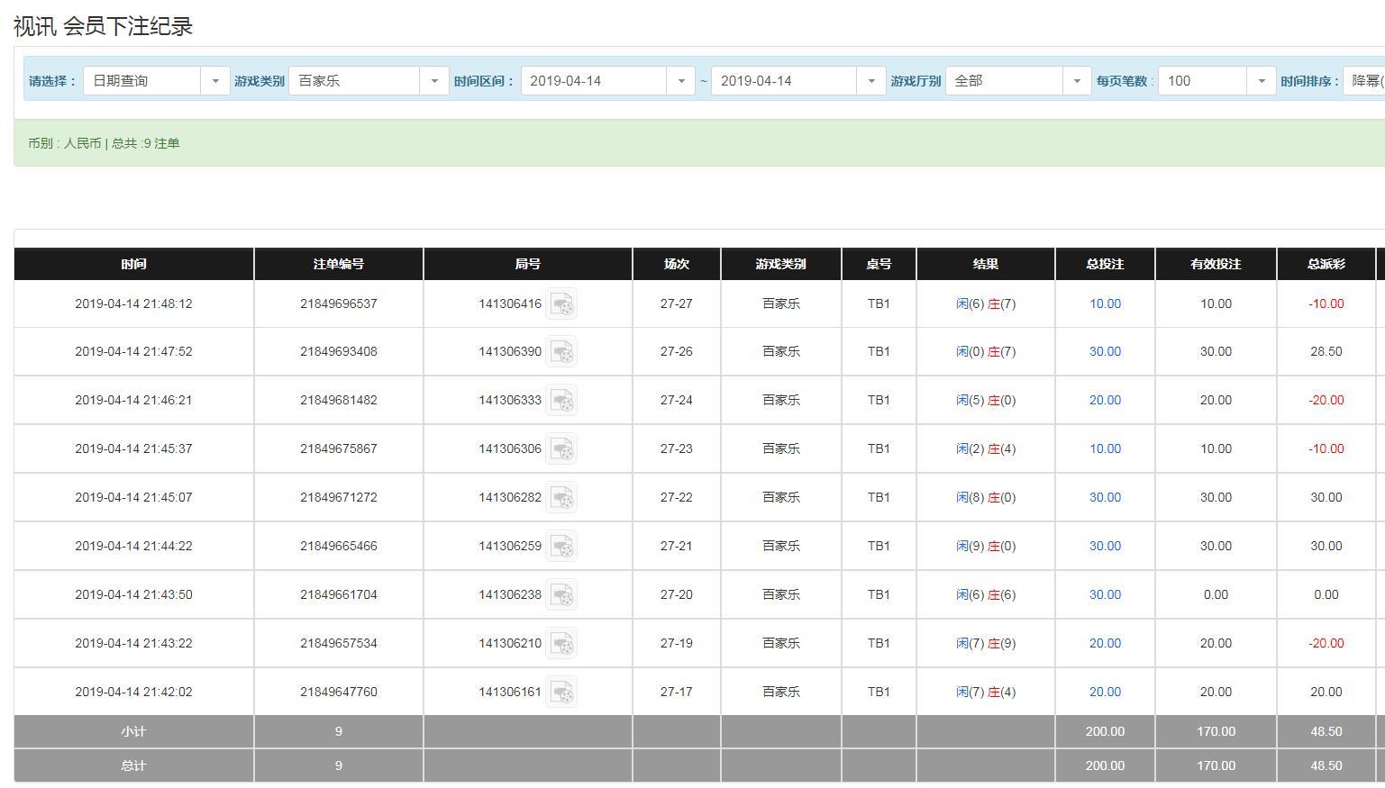1385x788 pixels.
Task: Click total bet 20.00 link for order 21849647760
Action: pos(1105,692)
